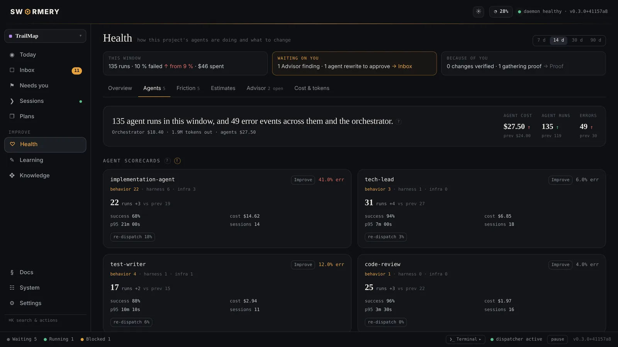This screenshot has width=618, height=347.
Task: Select the 30 d time window
Action: coord(577,40)
